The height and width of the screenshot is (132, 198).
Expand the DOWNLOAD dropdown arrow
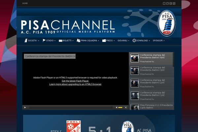click(149, 41)
